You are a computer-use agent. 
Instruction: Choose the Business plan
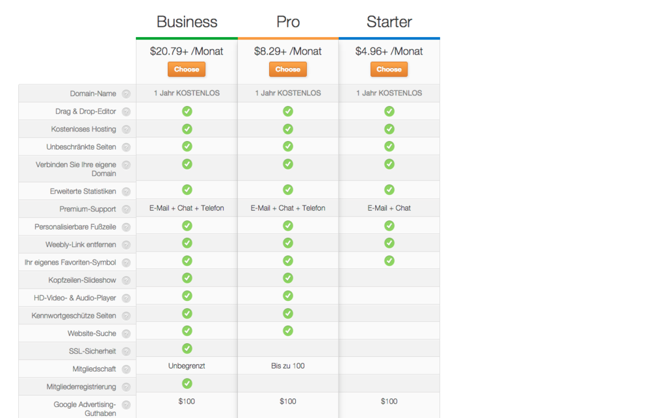point(187,70)
